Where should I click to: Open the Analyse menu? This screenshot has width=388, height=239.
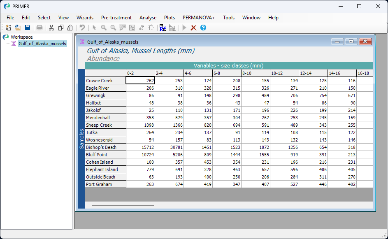pyautogui.click(x=148, y=18)
